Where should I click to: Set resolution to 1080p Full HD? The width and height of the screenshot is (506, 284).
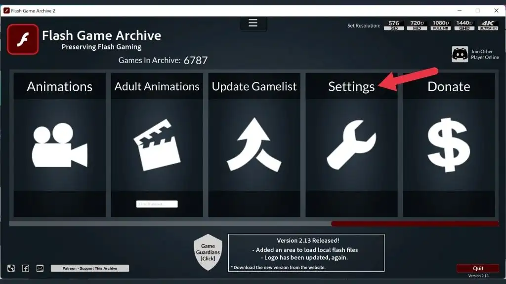(441, 26)
